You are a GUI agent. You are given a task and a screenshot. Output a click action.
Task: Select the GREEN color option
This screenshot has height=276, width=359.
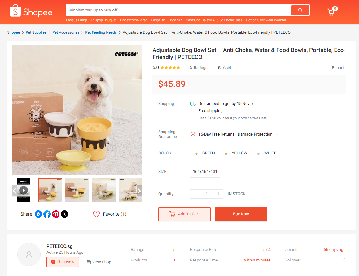204,153
